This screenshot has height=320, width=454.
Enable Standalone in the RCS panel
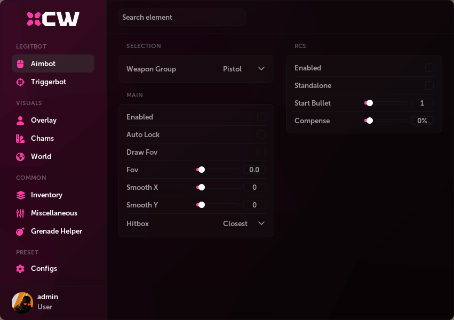[x=430, y=85]
